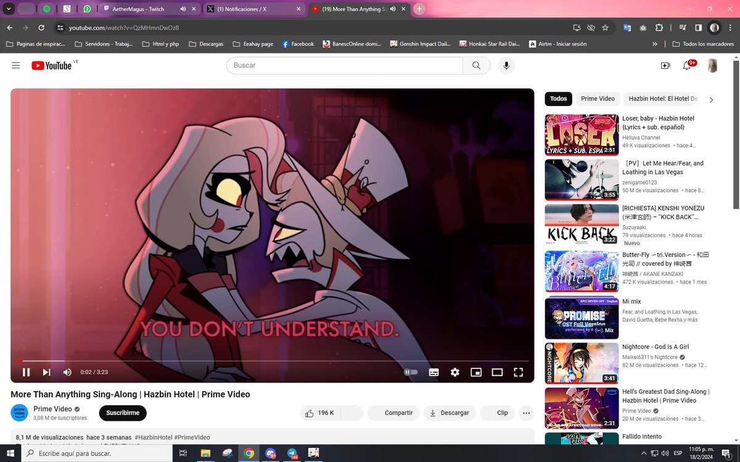The width and height of the screenshot is (740, 462).
Task: Open the install app icon in address bar
Action: [577, 28]
